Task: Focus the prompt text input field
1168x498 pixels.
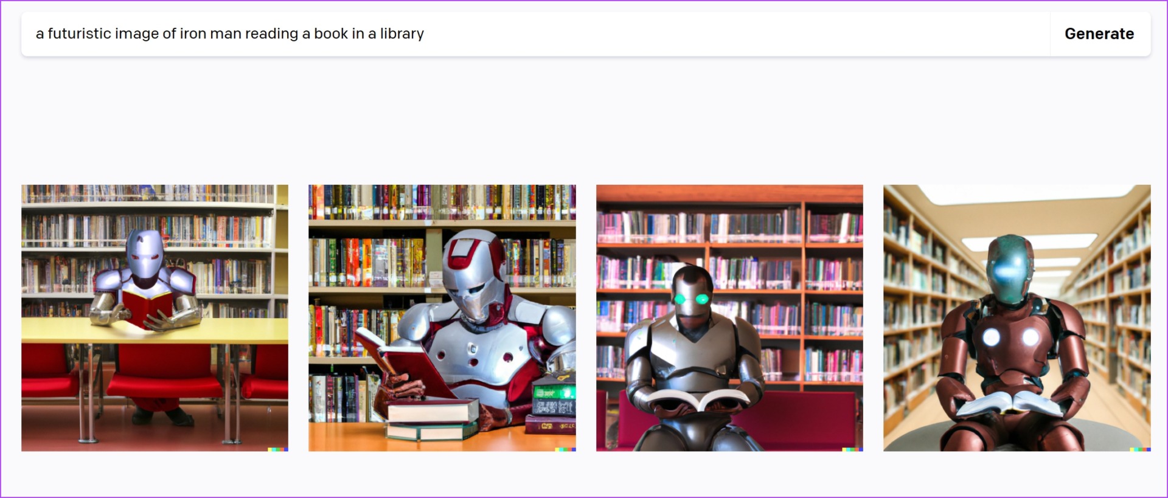Action: (535, 34)
